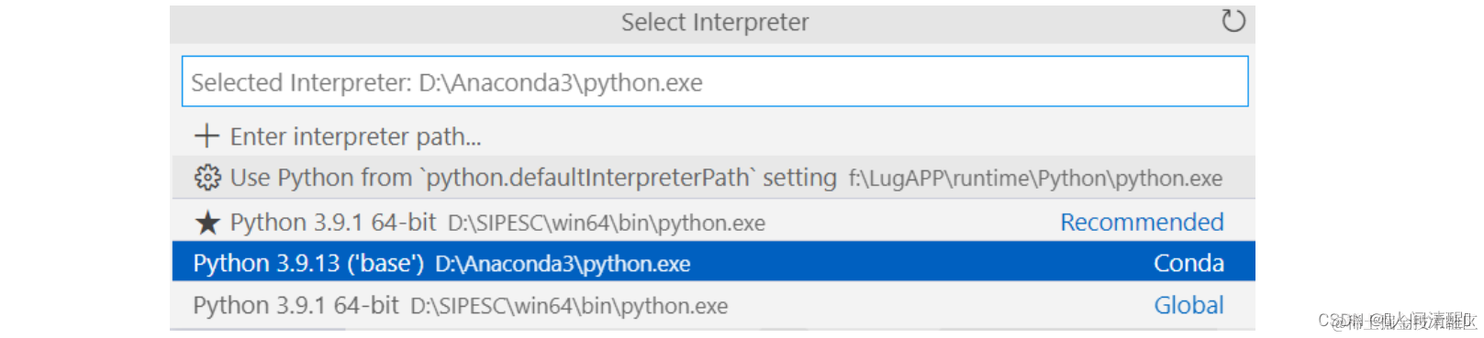Click the plus icon beside Enter interpreter path
Image resolution: width=1484 pixels, height=338 pixels.
[206, 136]
